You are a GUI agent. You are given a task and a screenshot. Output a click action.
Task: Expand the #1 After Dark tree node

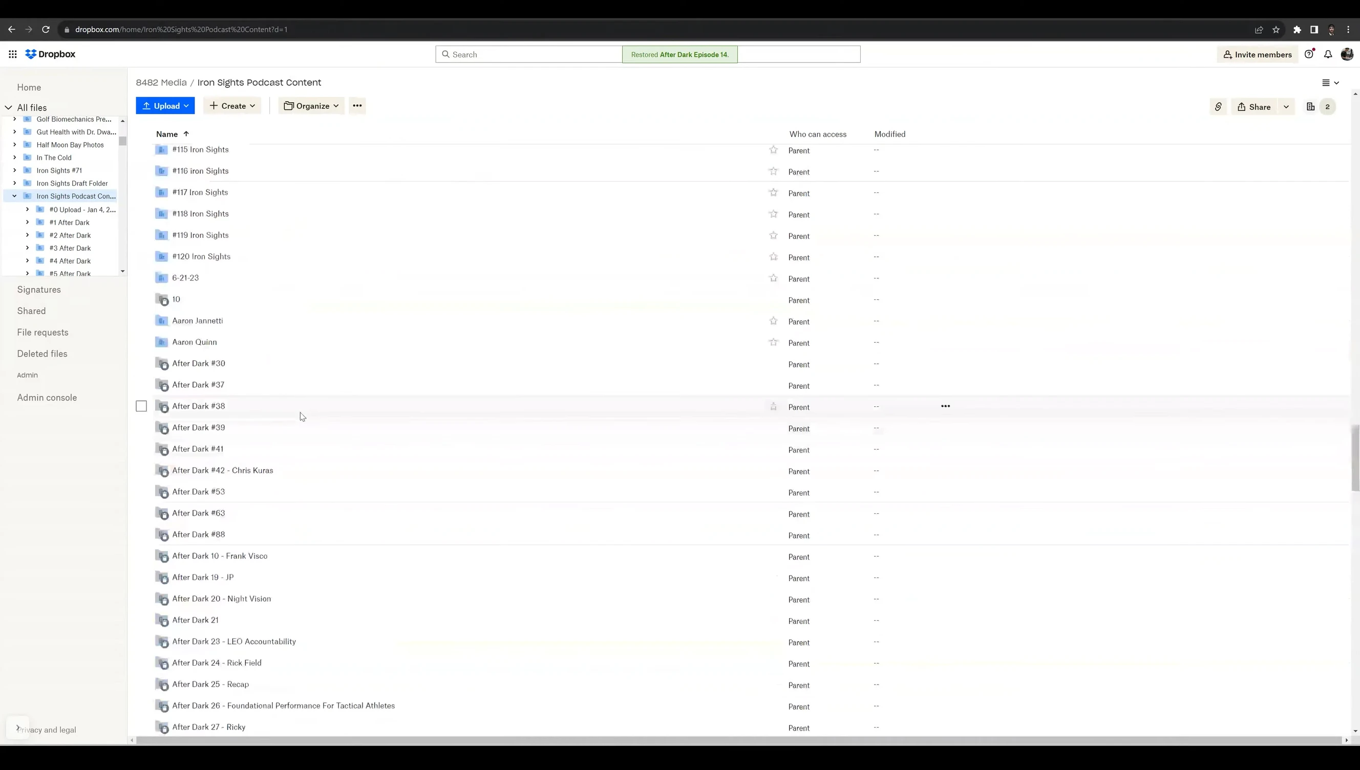click(x=27, y=223)
